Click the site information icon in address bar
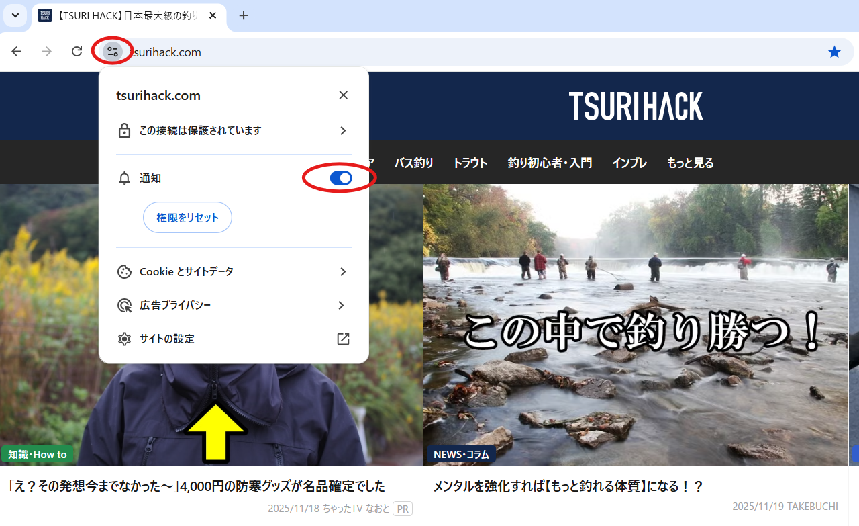Viewport: 859px width, 526px height. [112, 52]
